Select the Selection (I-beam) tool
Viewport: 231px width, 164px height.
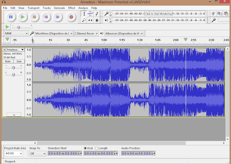(x=84, y=14)
